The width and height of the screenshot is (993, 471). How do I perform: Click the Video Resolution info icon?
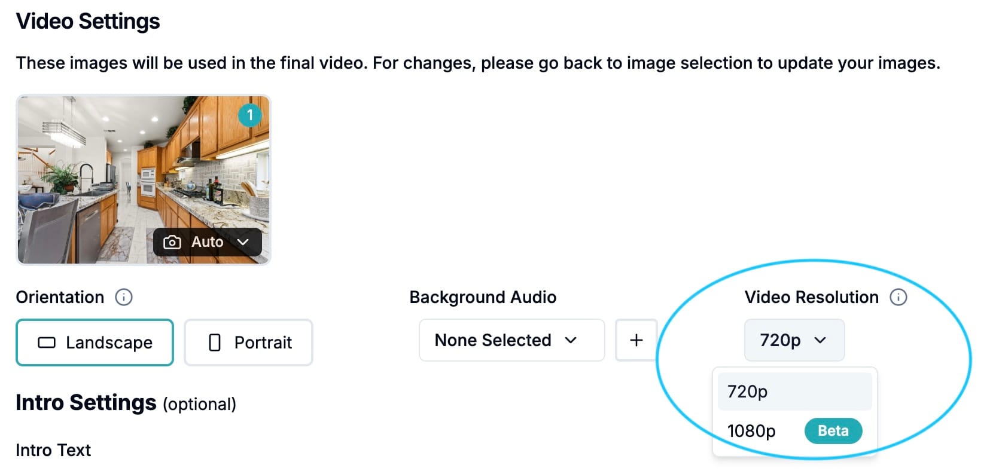coord(898,297)
